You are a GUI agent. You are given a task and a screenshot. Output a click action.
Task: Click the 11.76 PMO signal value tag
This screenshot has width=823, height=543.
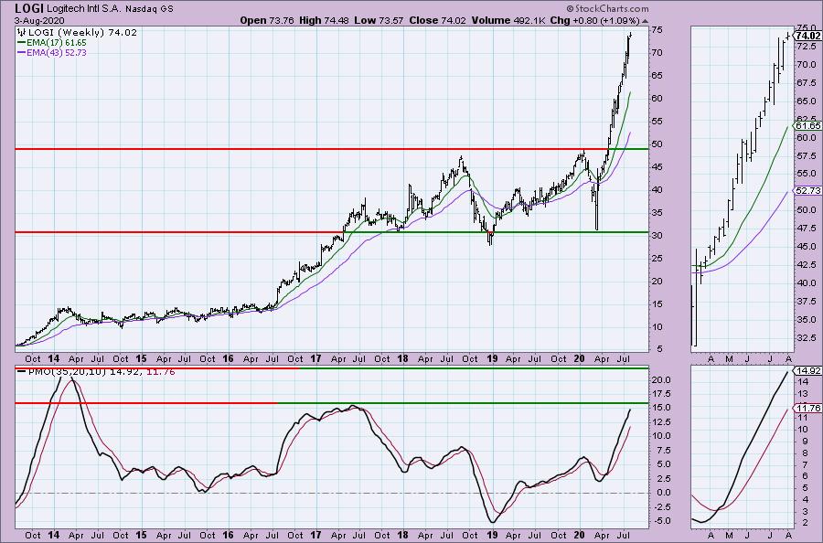[x=808, y=409]
